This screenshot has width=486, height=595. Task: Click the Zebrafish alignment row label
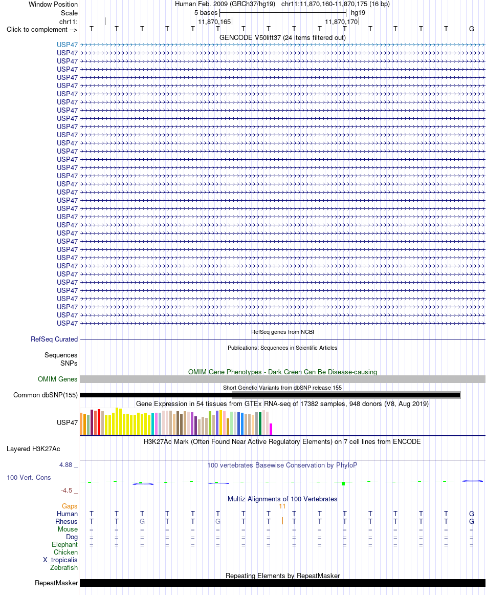click(x=63, y=568)
